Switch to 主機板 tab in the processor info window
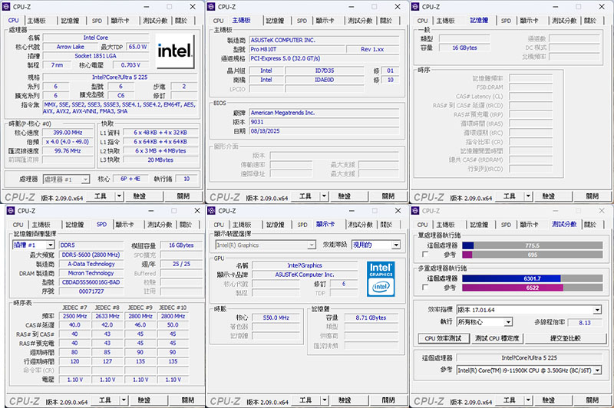The image size is (614, 408). click(36, 21)
